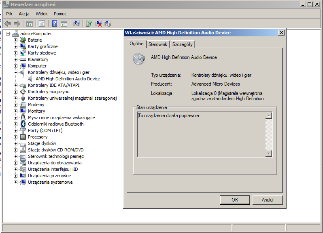The height and width of the screenshot is (233, 323).
Task: Expand Kontrolery uniwersalnej magistrali szeregowej
Action: (15, 98)
